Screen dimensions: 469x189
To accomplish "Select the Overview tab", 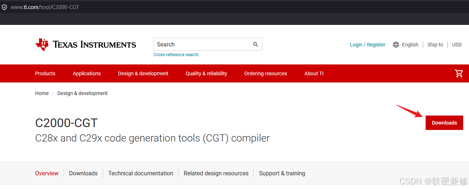I will point(47,173).
